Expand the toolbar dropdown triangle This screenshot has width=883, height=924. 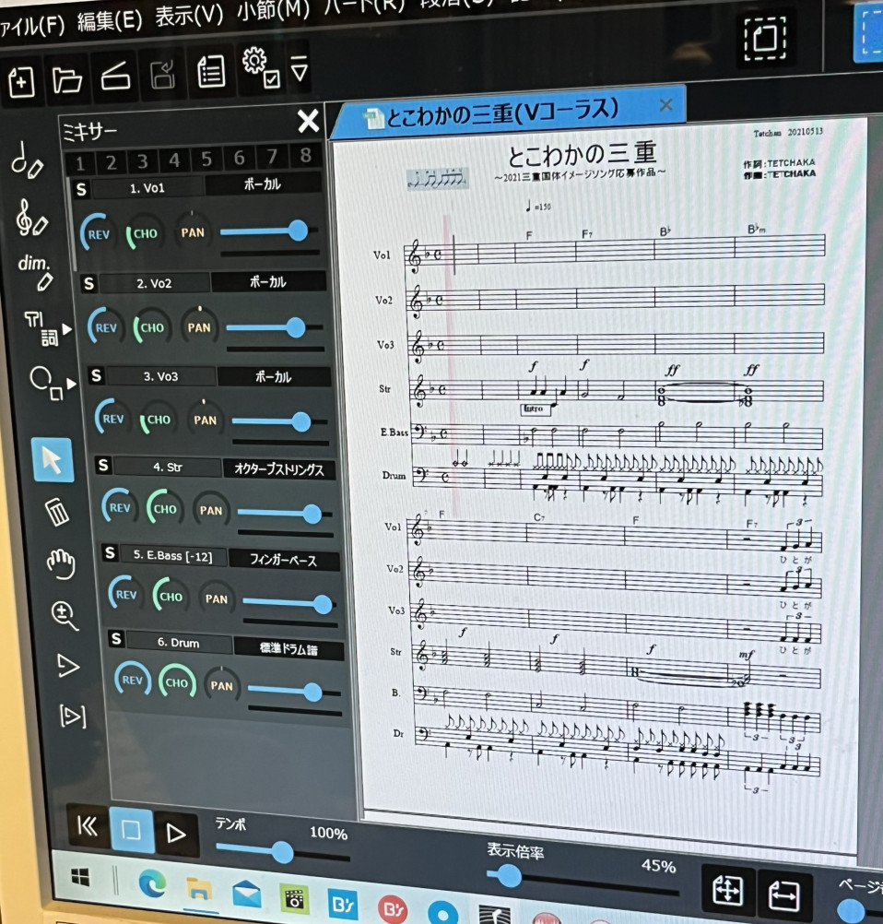click(x=300, y=67)
